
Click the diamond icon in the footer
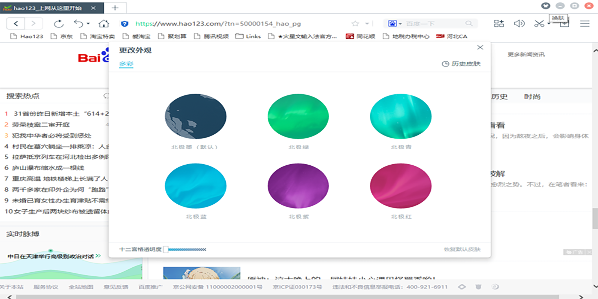click(462, 287)
